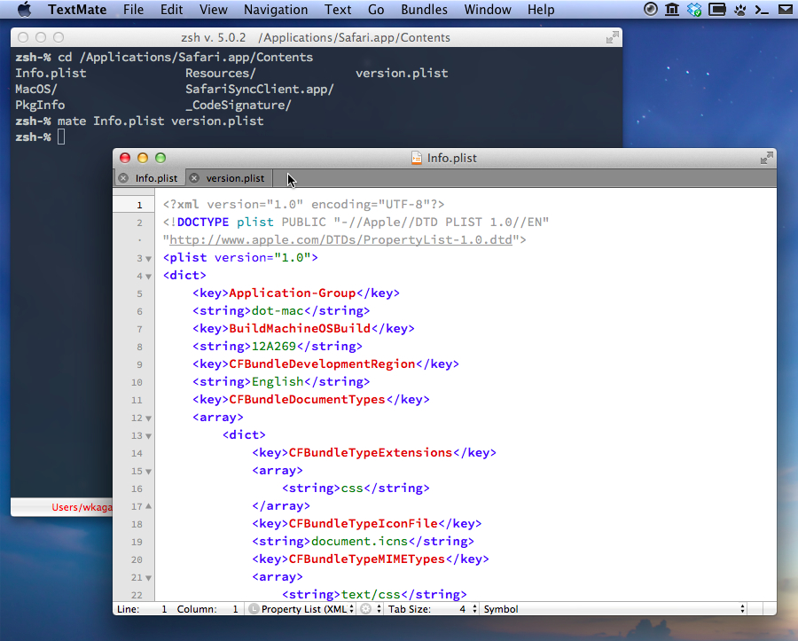Click the "CFBundleTypeExtensions" key text
Screen dimensions: 798x641
click(371, 453)
